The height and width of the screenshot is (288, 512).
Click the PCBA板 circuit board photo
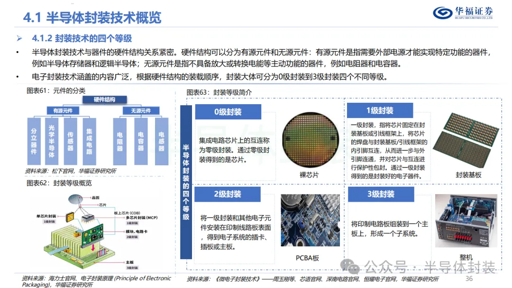click(x=310, y=220)
